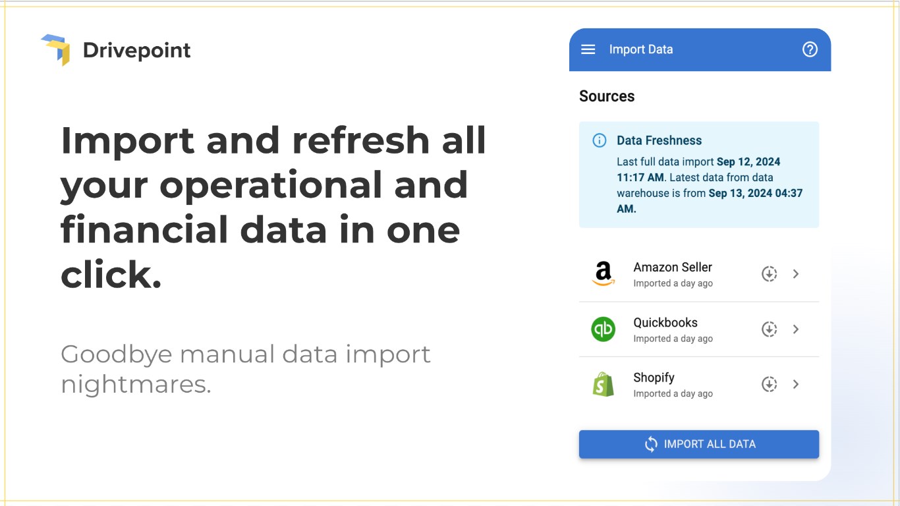900x506 pixels.
Task: Click the Import Data header title
Action: pos(641,49)
